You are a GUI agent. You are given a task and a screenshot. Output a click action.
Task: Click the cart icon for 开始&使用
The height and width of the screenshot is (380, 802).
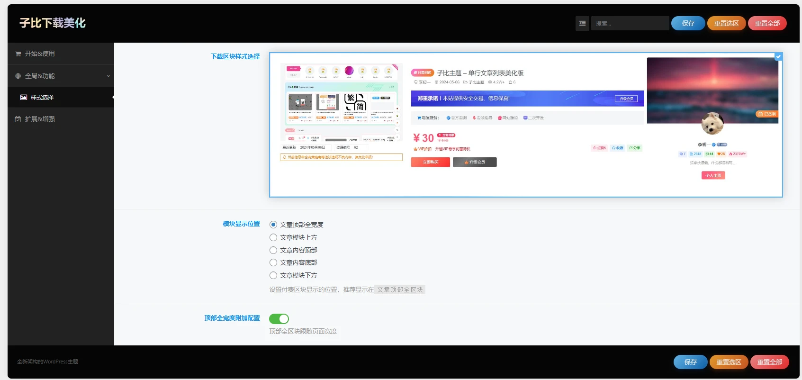pyautogui.click(x=18, y=54)
